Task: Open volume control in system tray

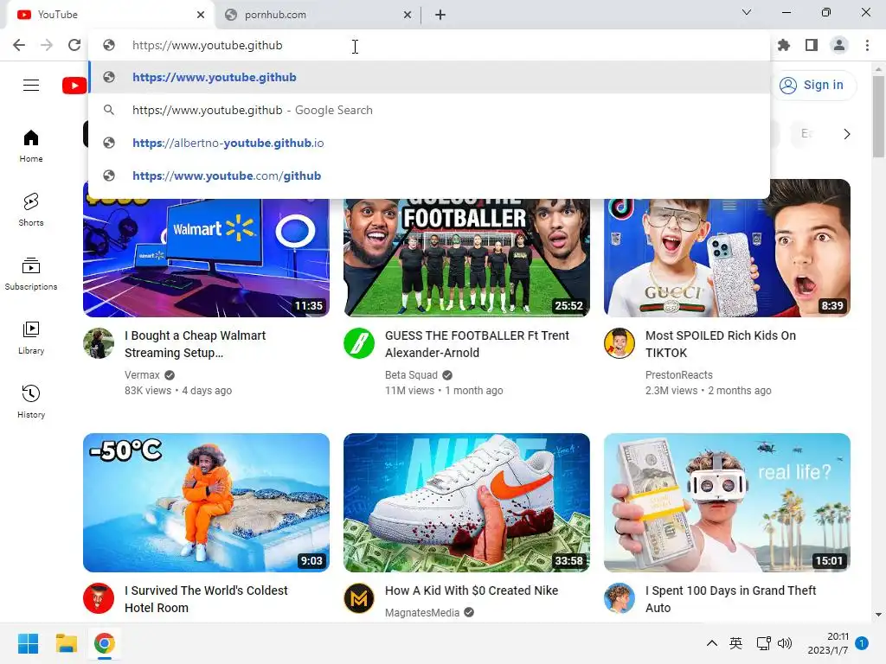Action: (x=785, y=643)
